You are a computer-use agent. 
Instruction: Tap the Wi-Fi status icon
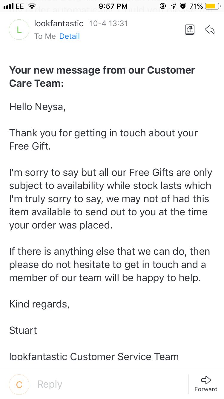point(31,6)
